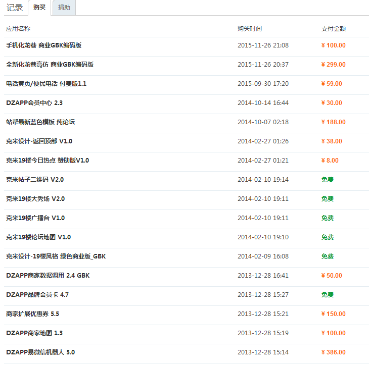Select purchase time 2013-12-28 15:27
The image size is (369, 366).
coord(263,295)
